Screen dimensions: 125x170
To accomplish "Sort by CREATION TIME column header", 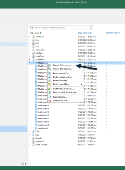I will click(x=85, y=33).
